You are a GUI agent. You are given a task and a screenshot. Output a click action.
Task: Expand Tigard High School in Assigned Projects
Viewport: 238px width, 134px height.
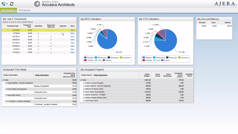click(84, 101)
